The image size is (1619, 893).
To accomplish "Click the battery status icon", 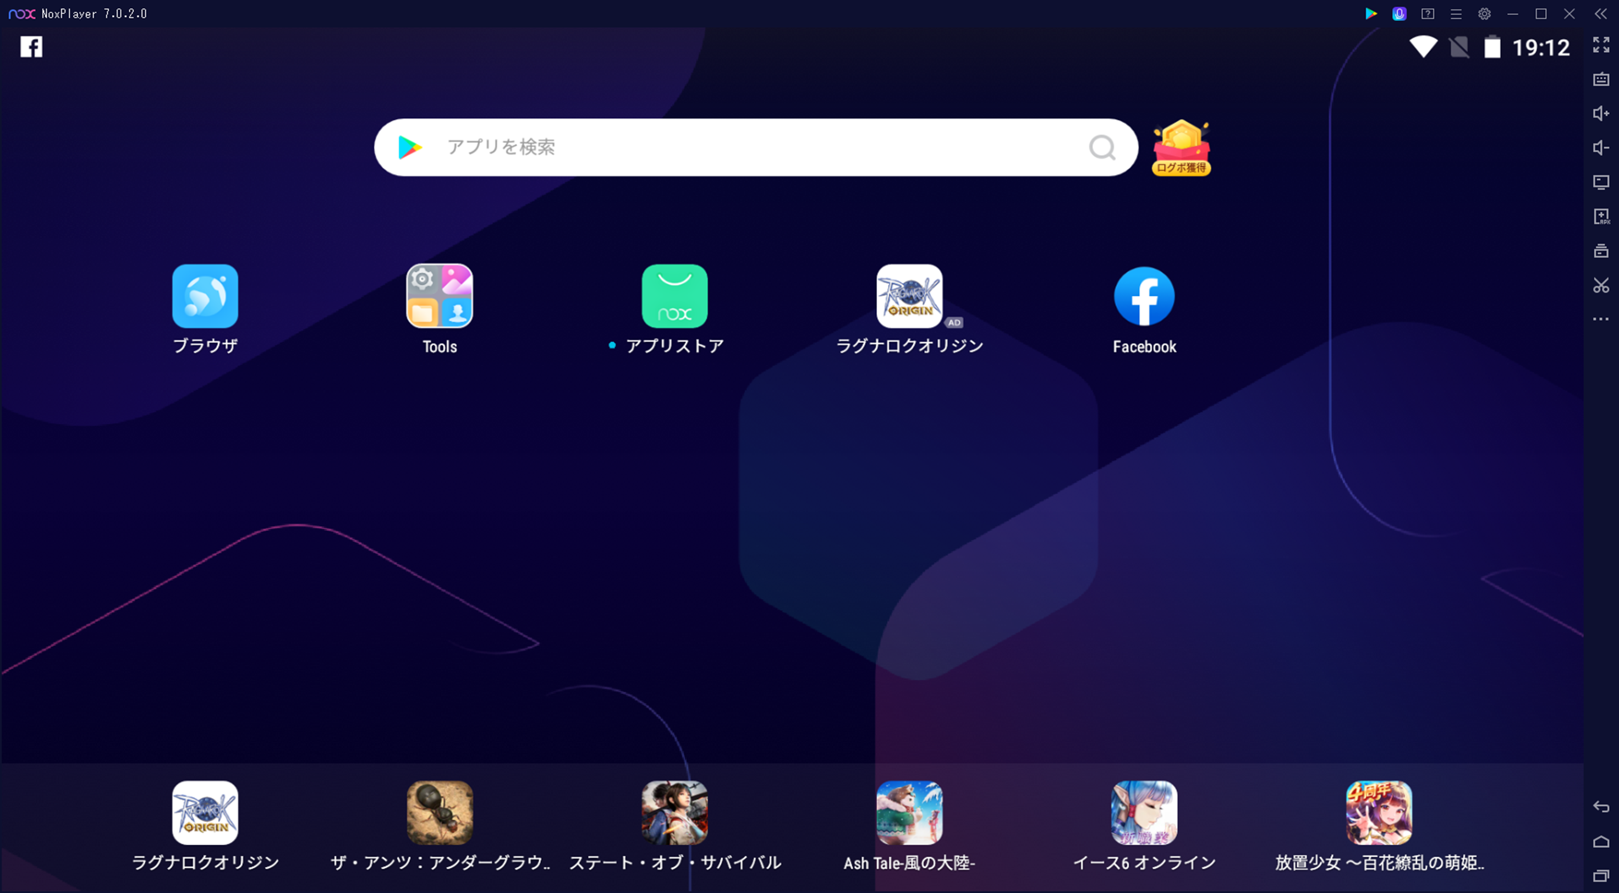I will 1491,47.
